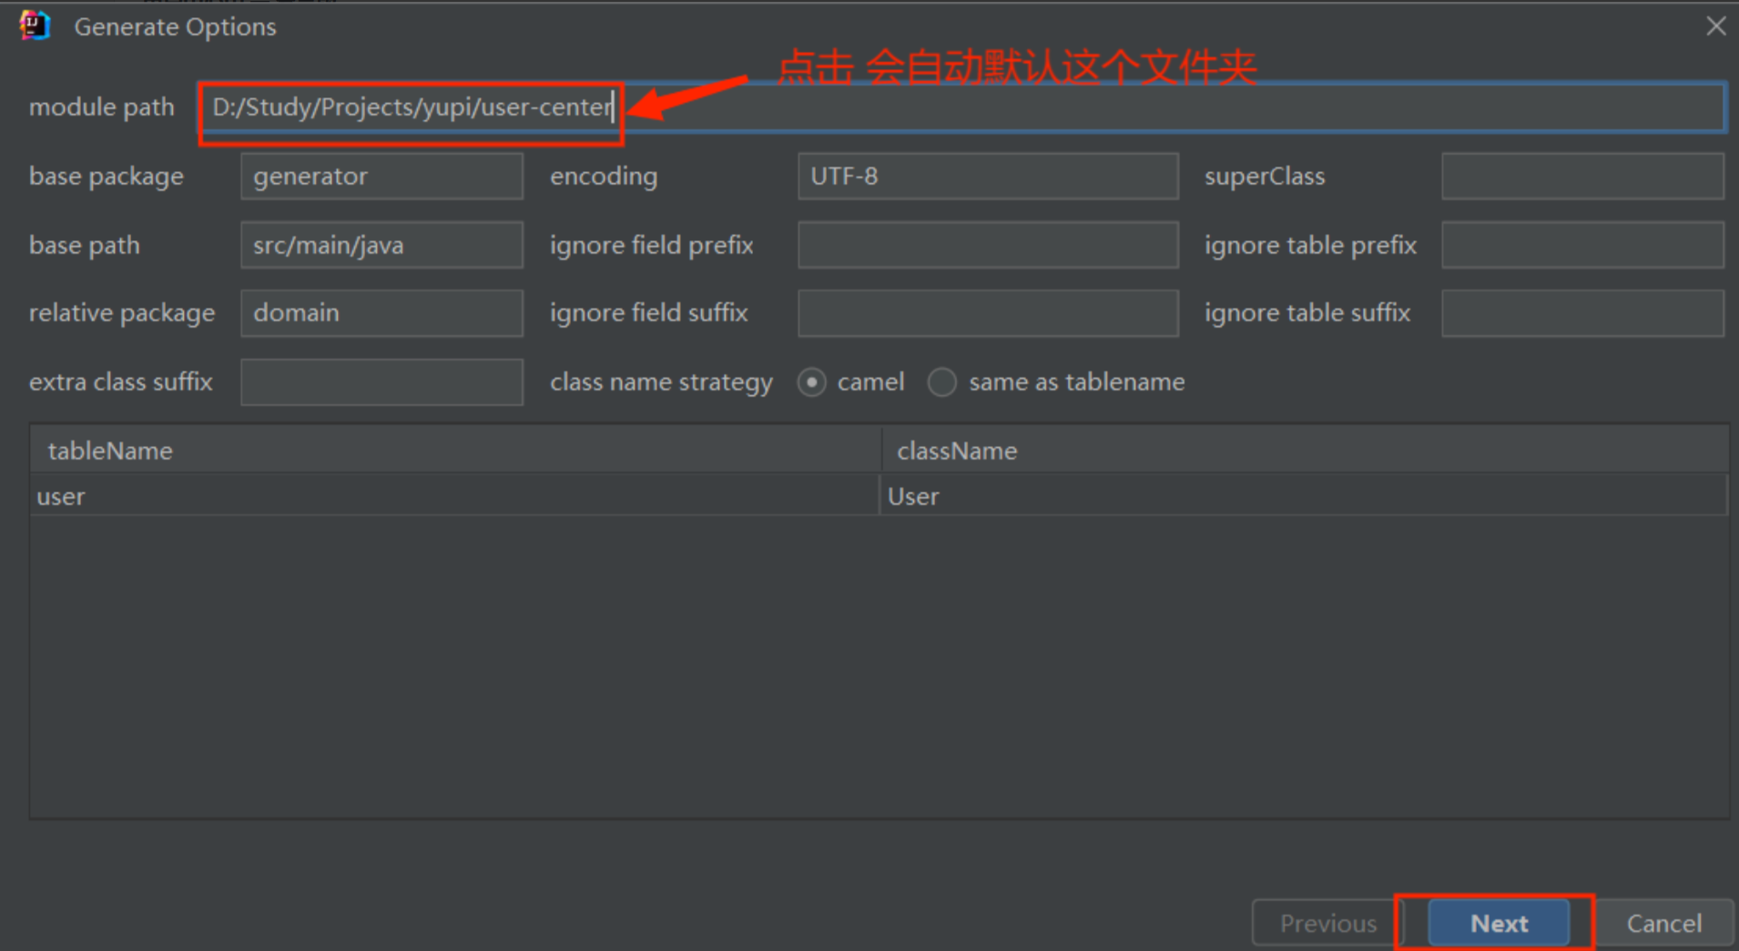Click the Next button
1739x951 pixels.
point(1498,923)
